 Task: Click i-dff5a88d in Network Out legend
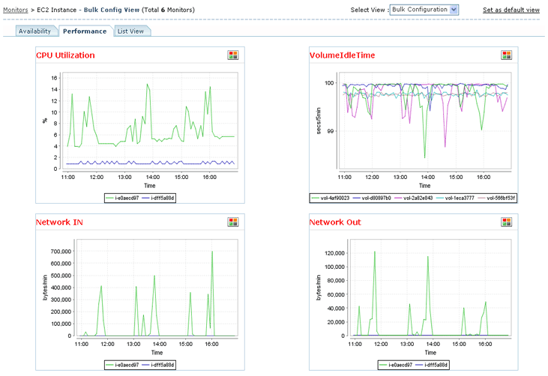431,365
